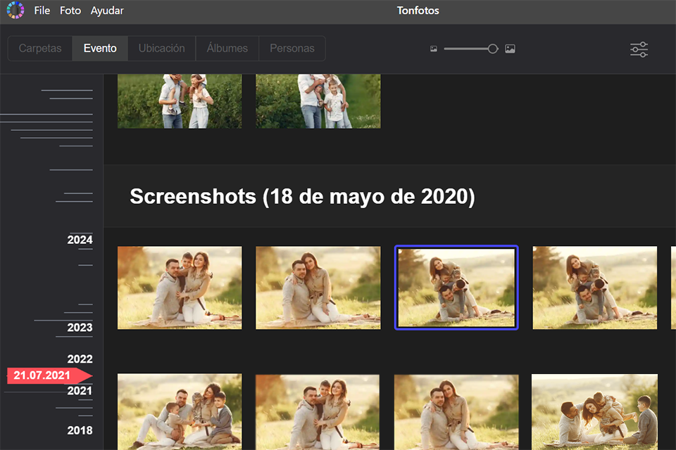Image resolution: width=676 pixels, height=450 pixels.
Task: Switch to the Ubicación tab
Action: pyautogui.click(x=162, y=49)
